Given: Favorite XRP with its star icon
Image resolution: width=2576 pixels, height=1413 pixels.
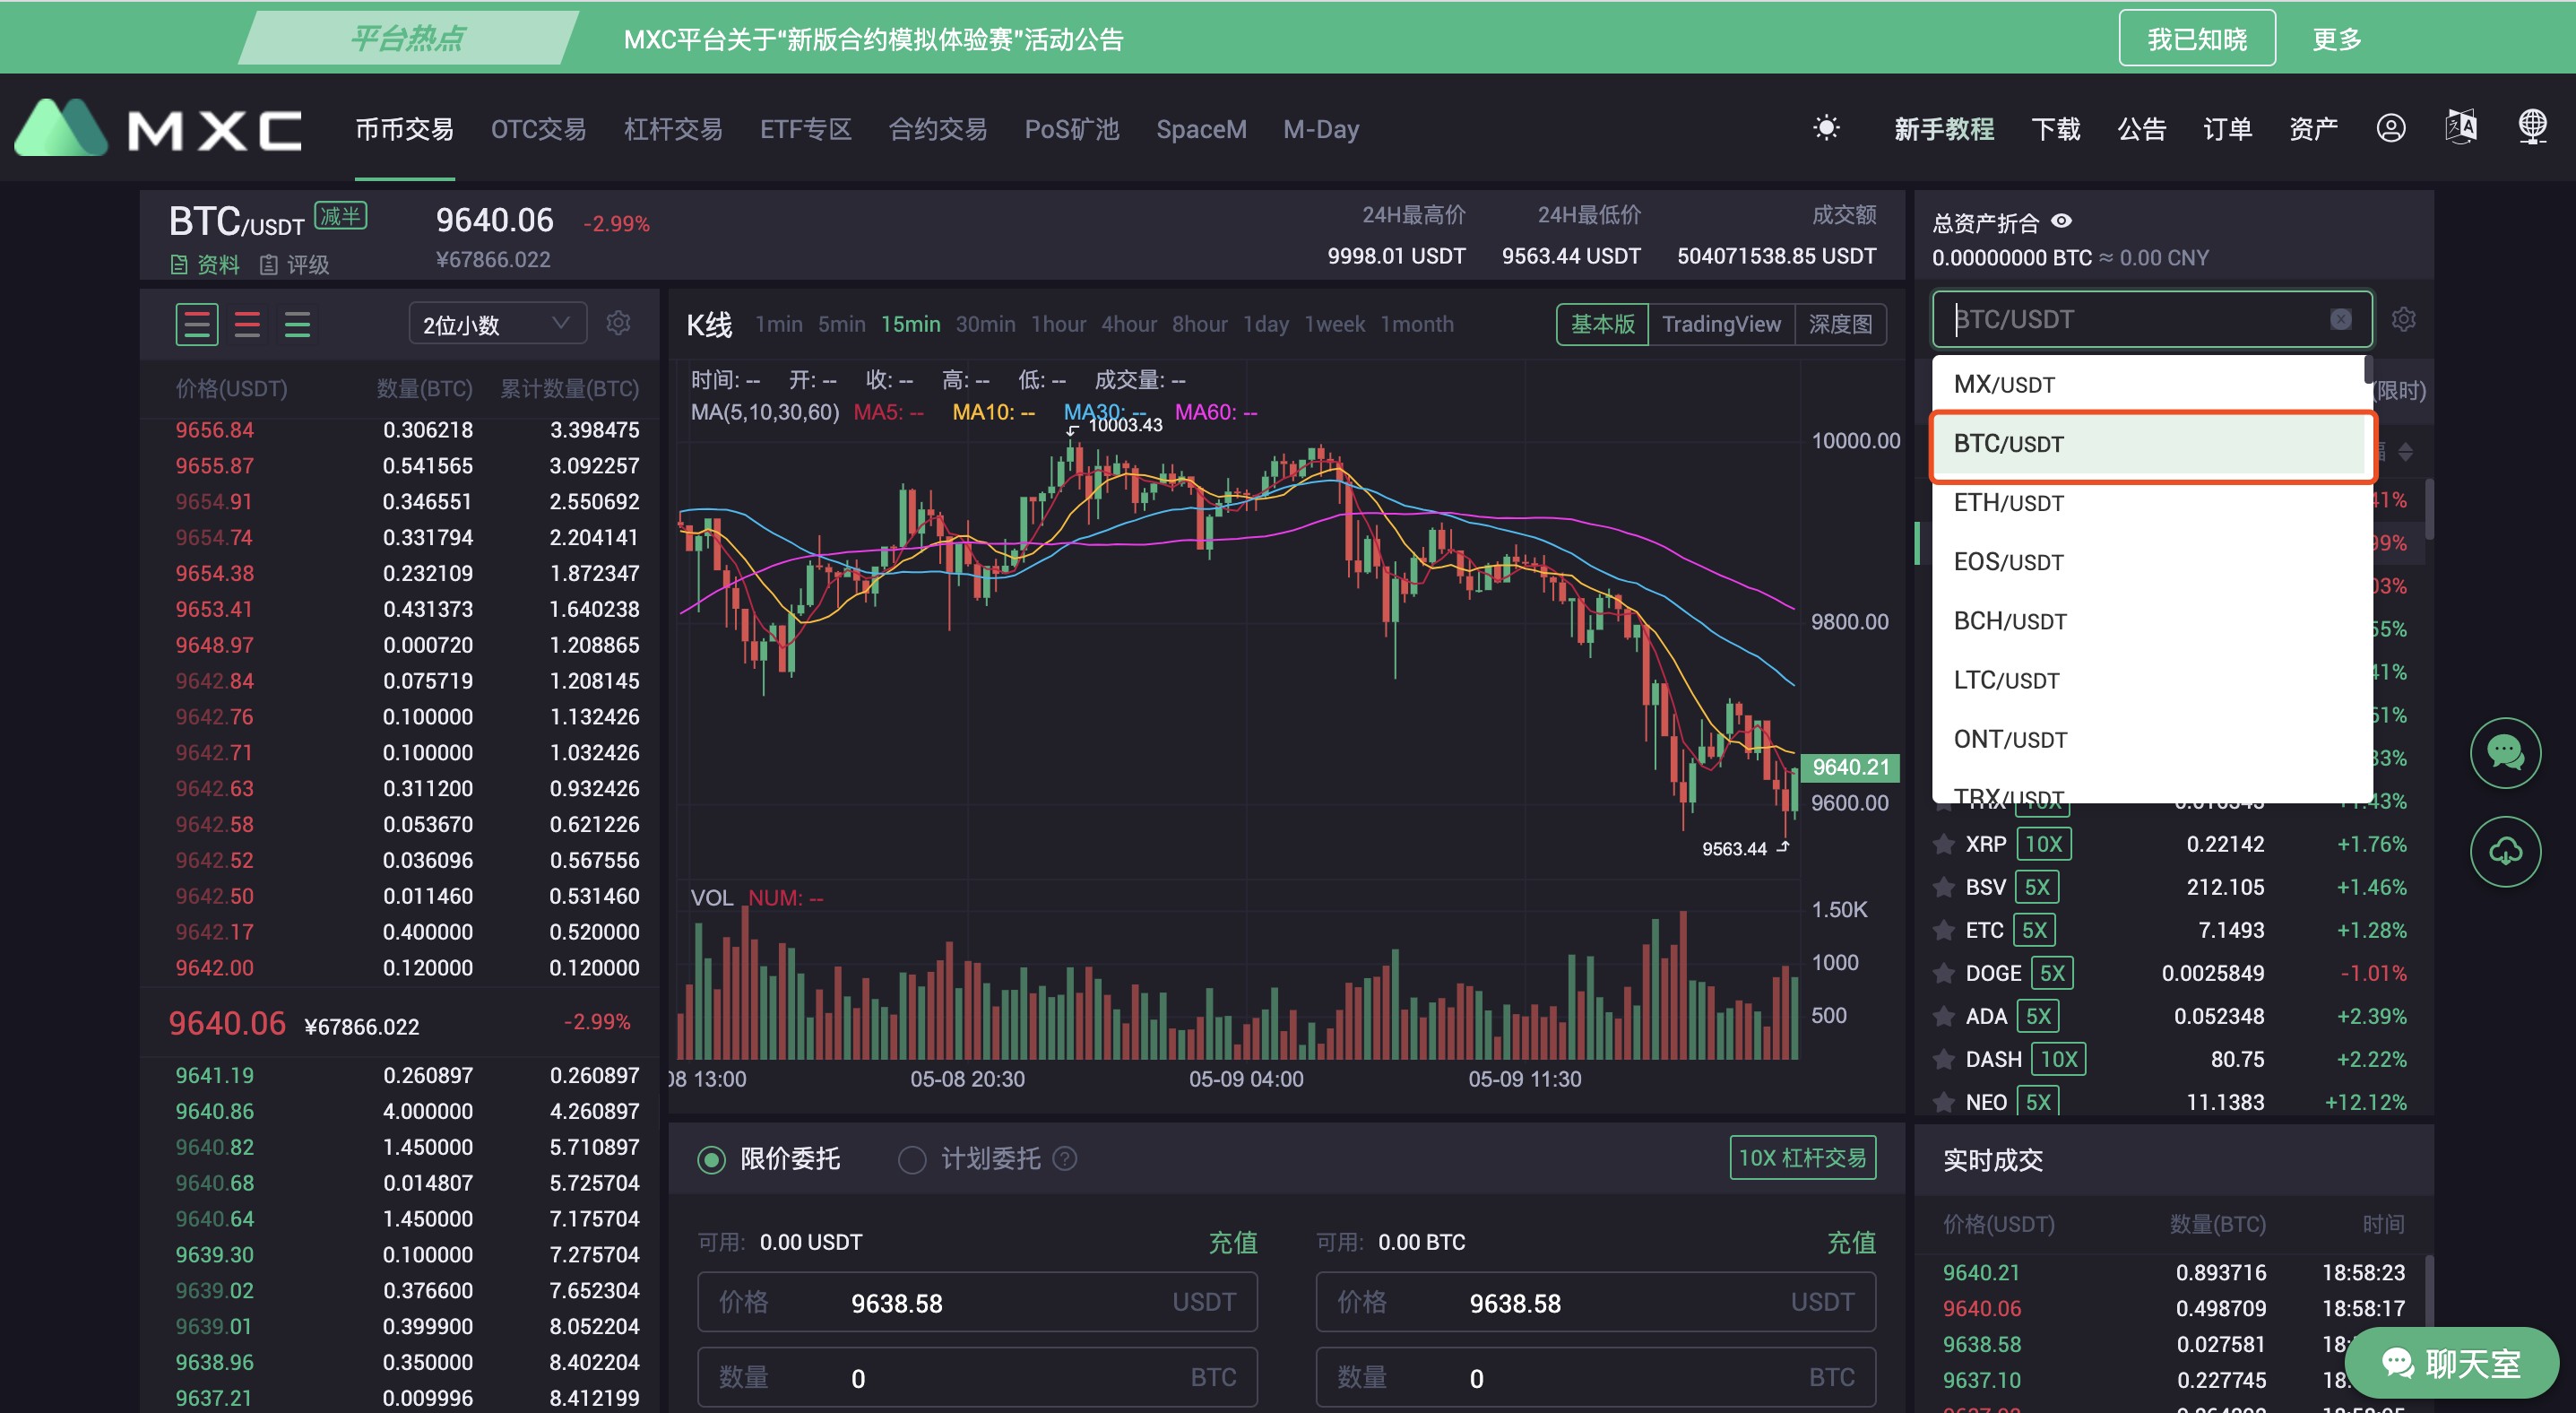Looking at the screenshot, I should [x=1944, y=844].
